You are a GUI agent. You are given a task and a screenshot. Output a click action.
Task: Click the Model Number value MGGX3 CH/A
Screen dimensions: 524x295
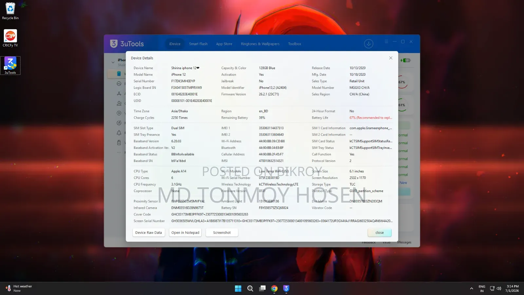click(360, 88)
